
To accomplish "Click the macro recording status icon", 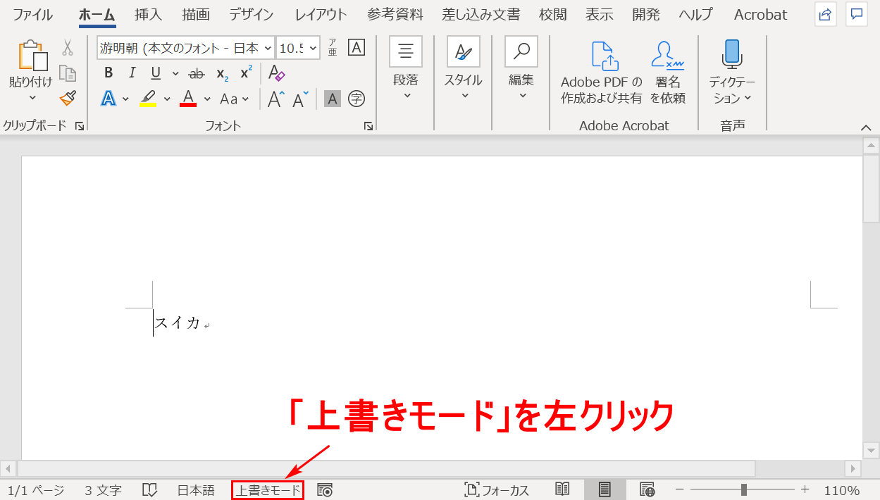I will click(325, 490).
